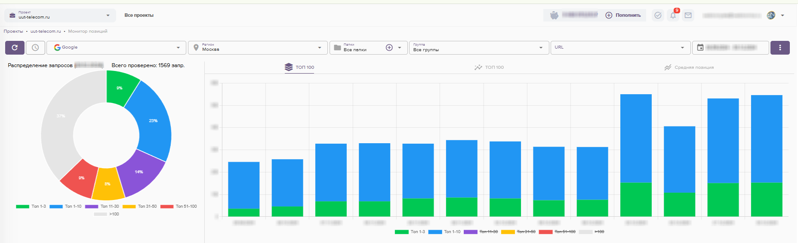Open the envelope messages icon
The image size is (798, 243).
pos(688,15)
